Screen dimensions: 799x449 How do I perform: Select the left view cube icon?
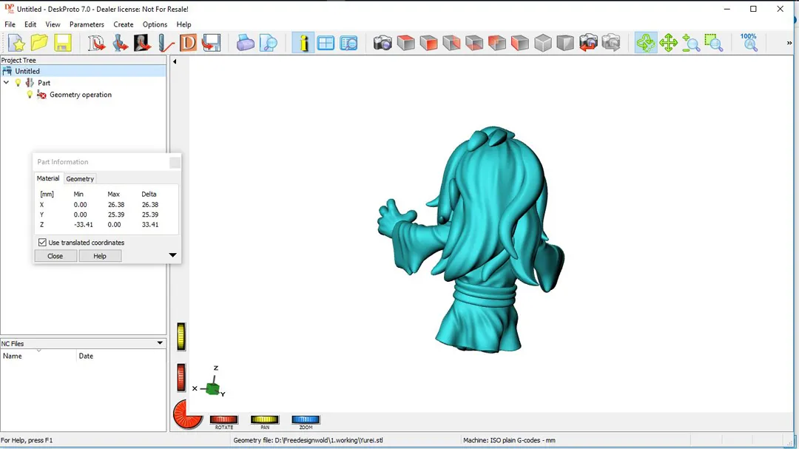pyautogui.click(x=520, y=44)
